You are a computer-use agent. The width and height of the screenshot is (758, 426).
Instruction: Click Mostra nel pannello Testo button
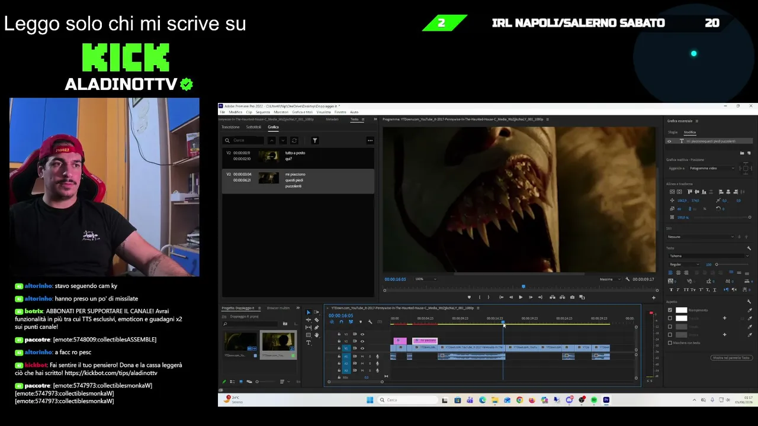[732, 358]
